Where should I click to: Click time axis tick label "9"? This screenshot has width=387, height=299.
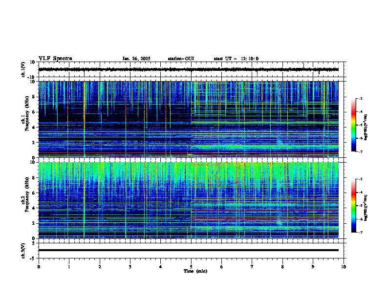(x=313, y=267)
